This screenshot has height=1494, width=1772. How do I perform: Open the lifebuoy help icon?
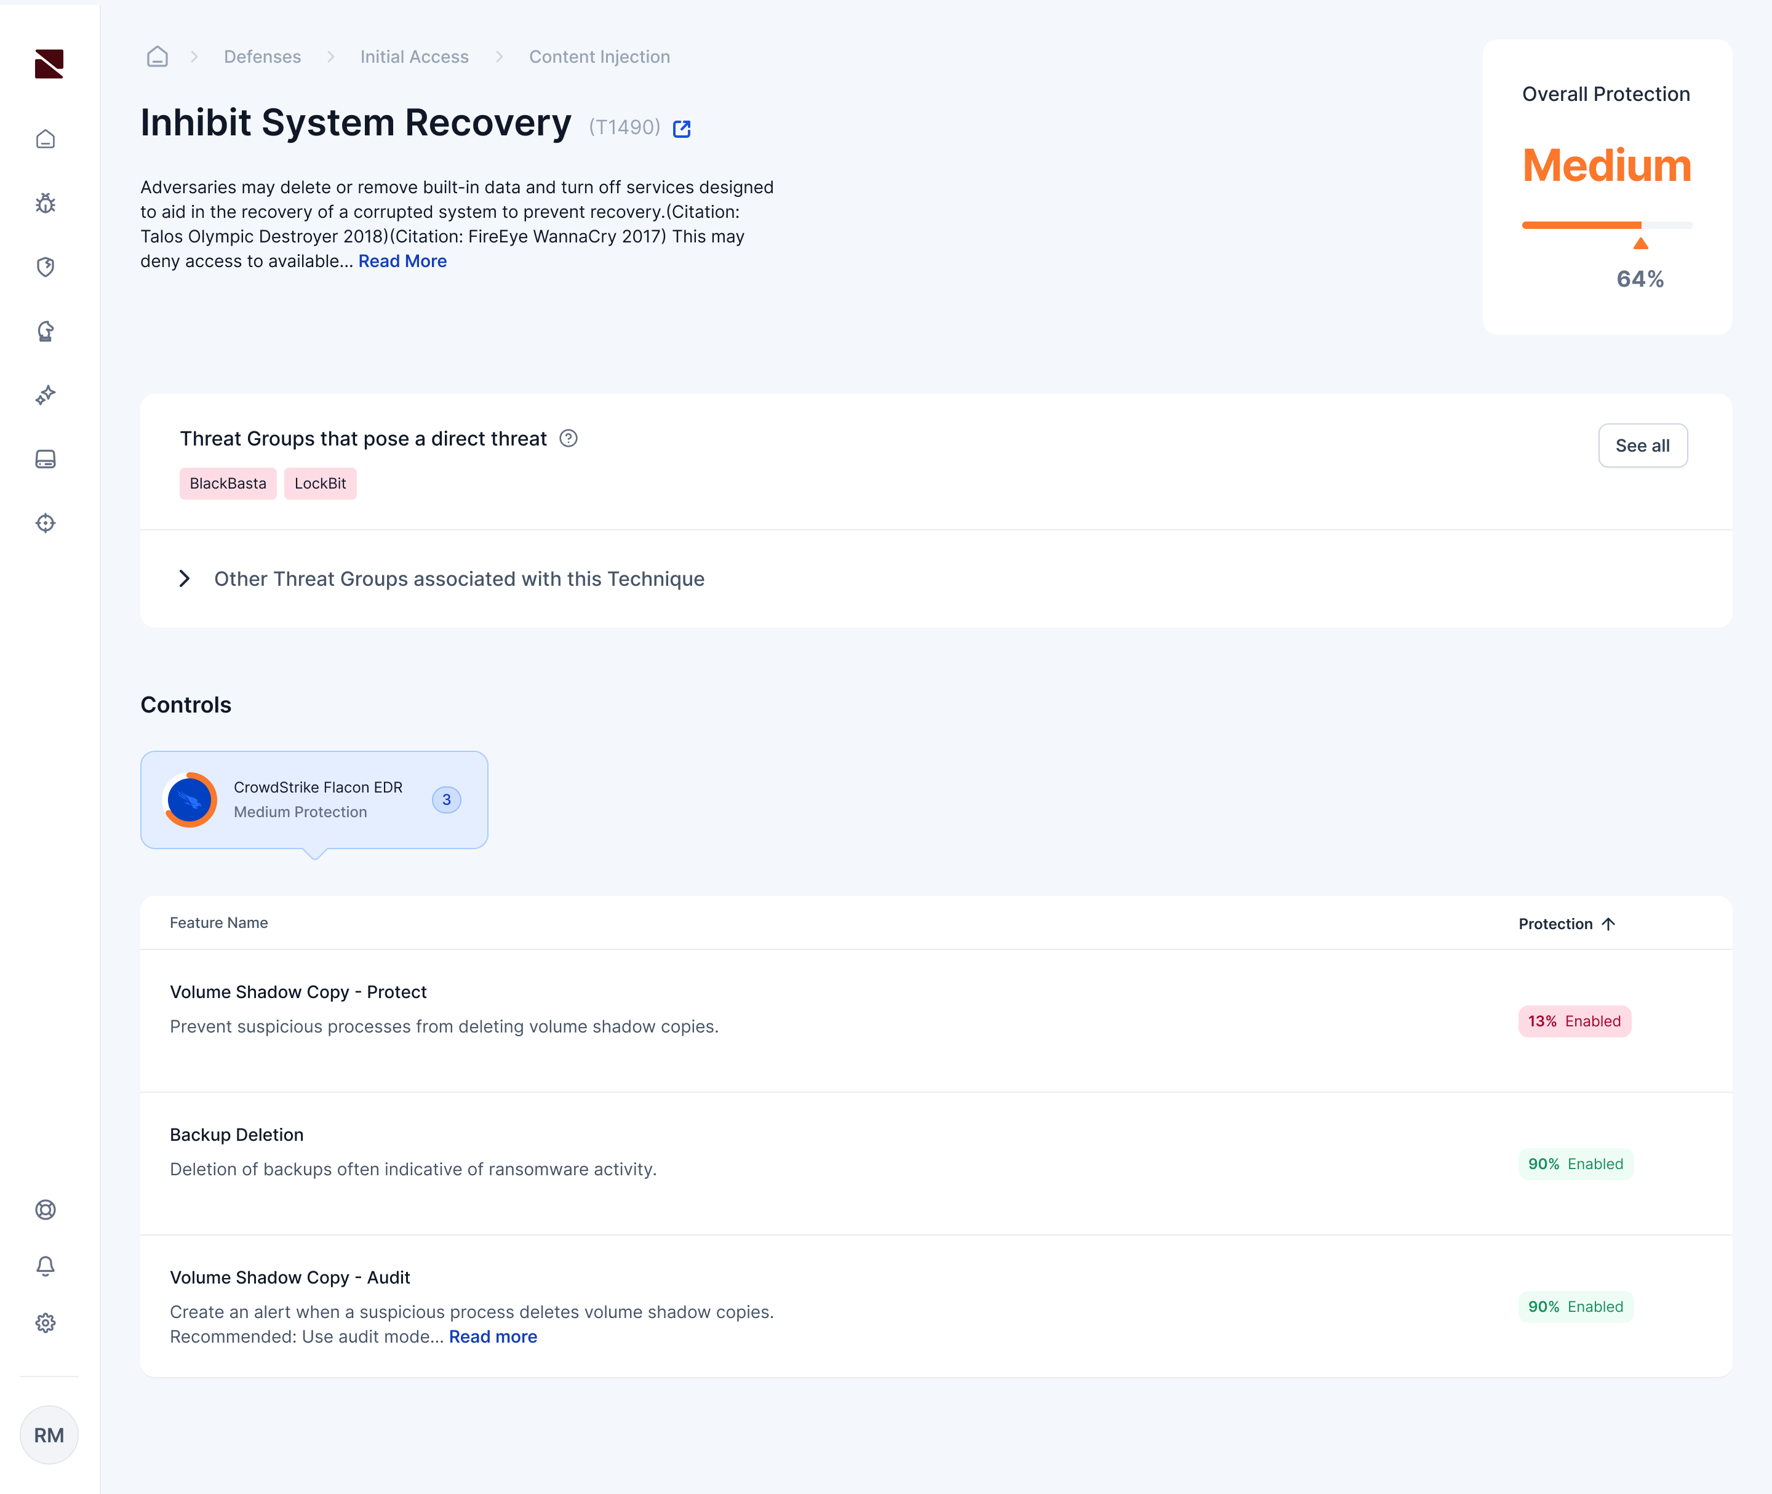[46, 1210]
